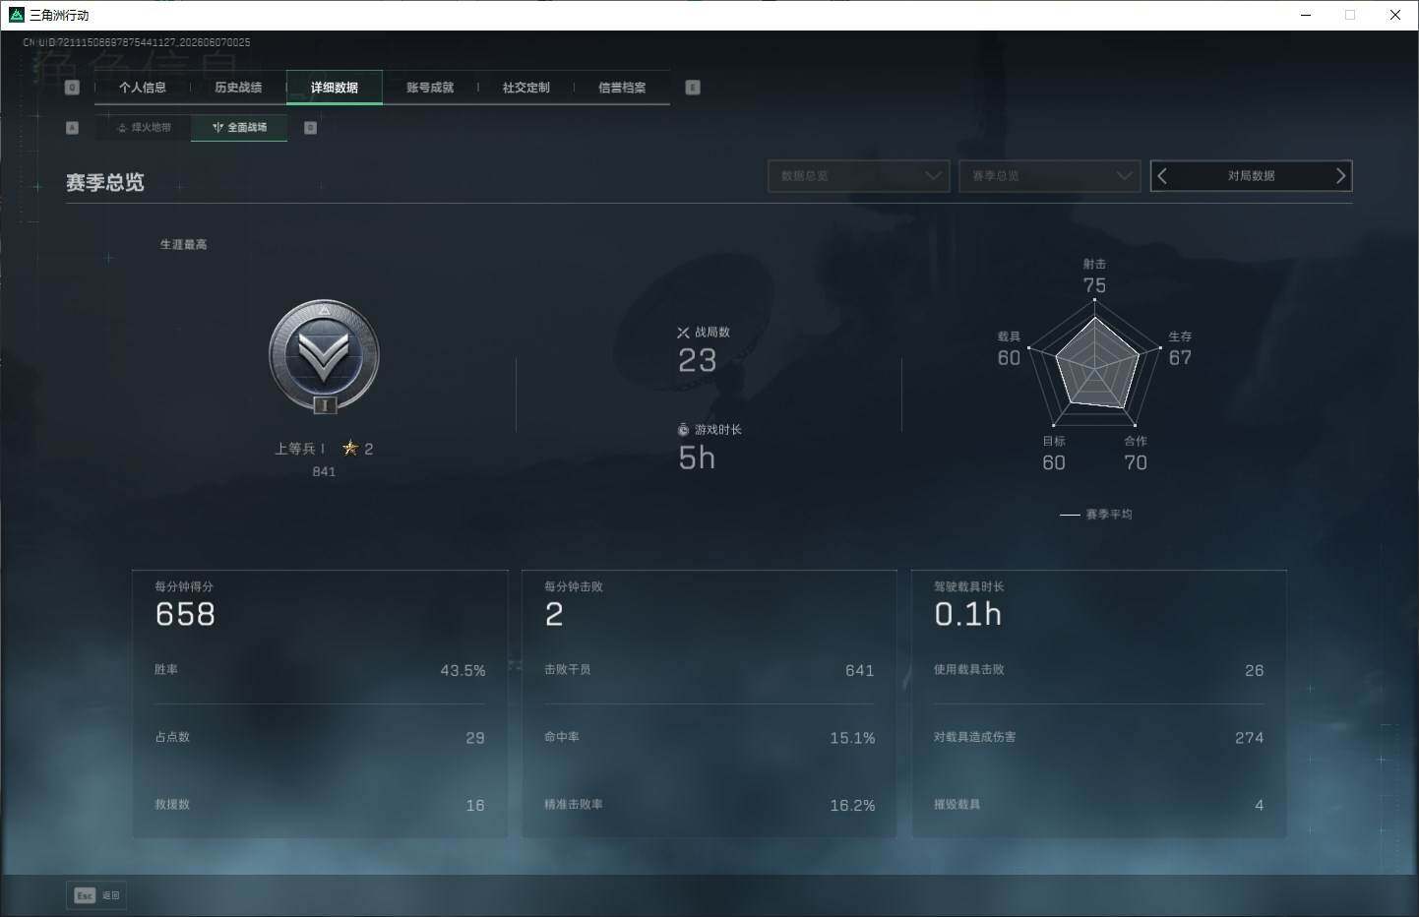Click the 对载具造成伤害 274 row
The width and height of the screenshot is (1419, 917).
click(x=1099, y=737)
